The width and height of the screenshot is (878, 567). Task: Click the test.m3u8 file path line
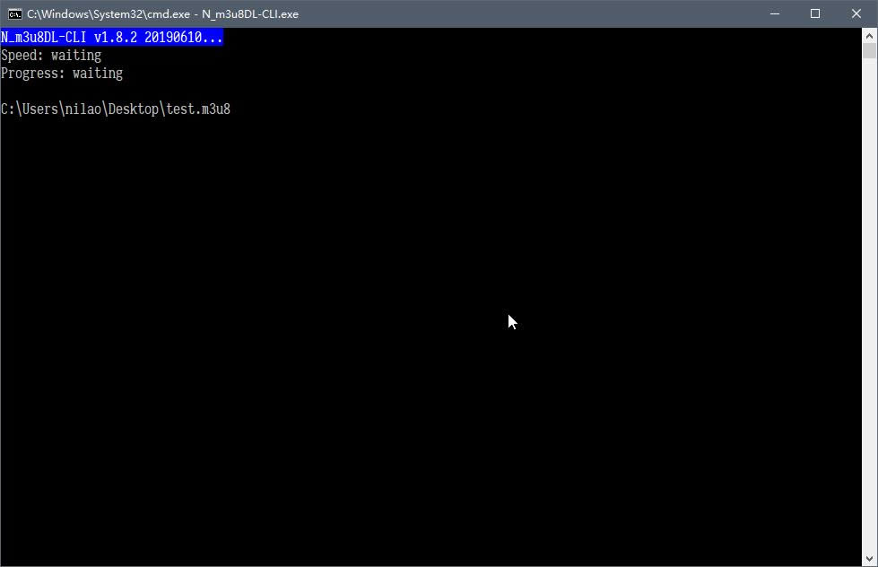(x=116, y=109)
